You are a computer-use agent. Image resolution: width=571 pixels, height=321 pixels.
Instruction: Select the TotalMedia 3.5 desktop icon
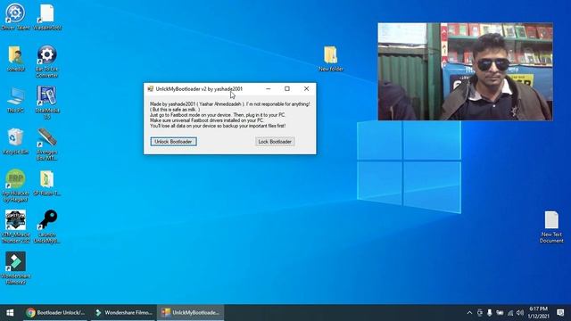[46, 103]
